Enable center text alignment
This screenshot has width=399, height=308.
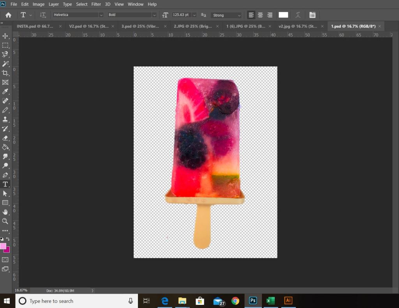pos(260,15)
